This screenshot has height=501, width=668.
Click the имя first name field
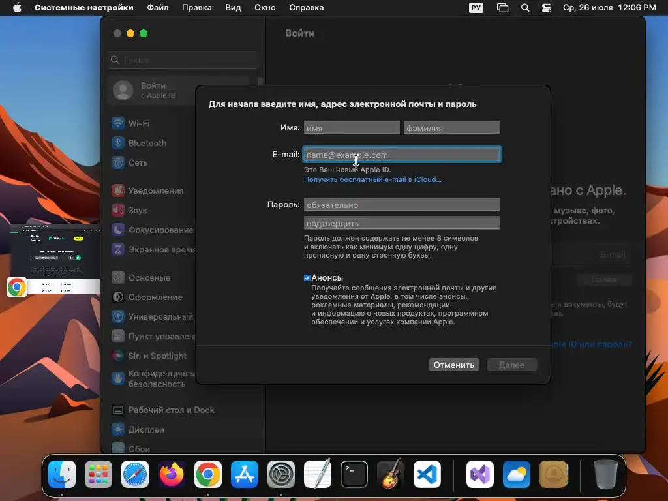click(352, 128)
